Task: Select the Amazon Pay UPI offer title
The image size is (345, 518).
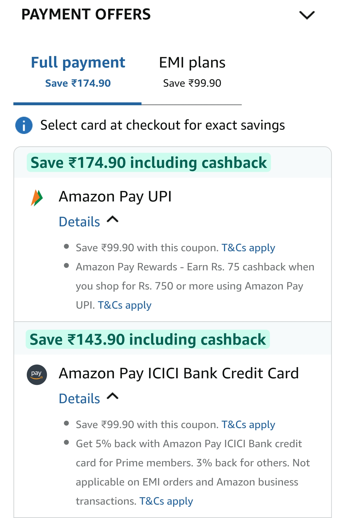Action: tap(115, 197)
